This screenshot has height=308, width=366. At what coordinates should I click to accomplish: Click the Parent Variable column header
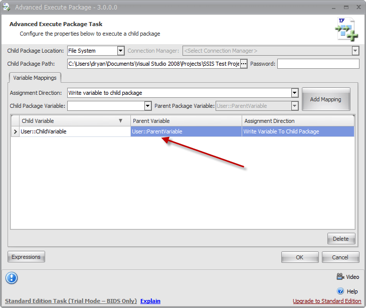[x=186, y=121]
